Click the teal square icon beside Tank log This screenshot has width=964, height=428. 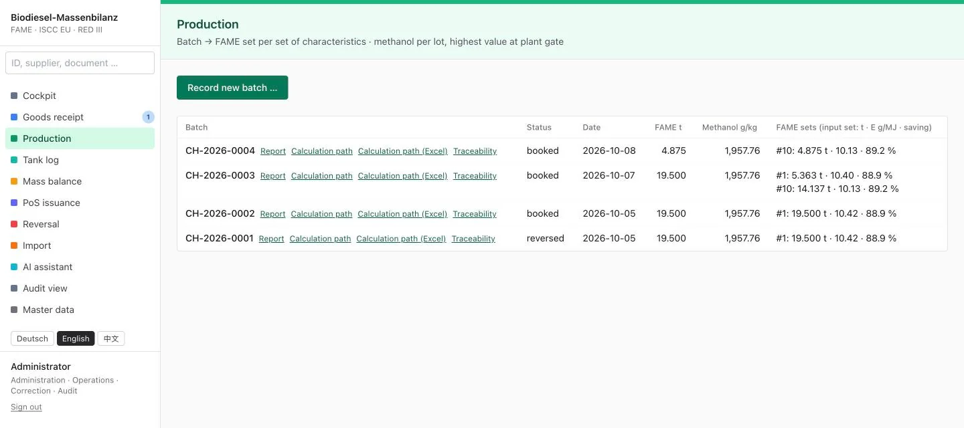click(14, 160)
